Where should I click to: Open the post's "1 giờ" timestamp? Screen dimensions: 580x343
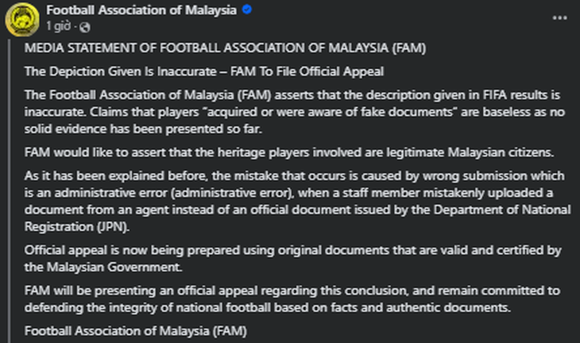tap(57, 25)
